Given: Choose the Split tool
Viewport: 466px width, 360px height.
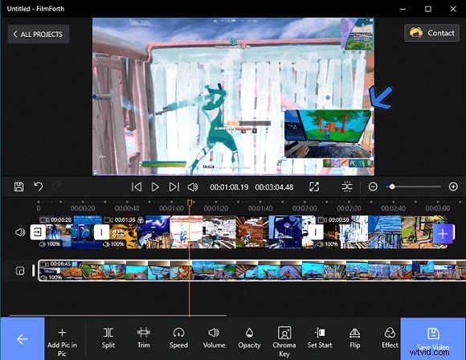Looking at the screenshot, I should (108, 338).
